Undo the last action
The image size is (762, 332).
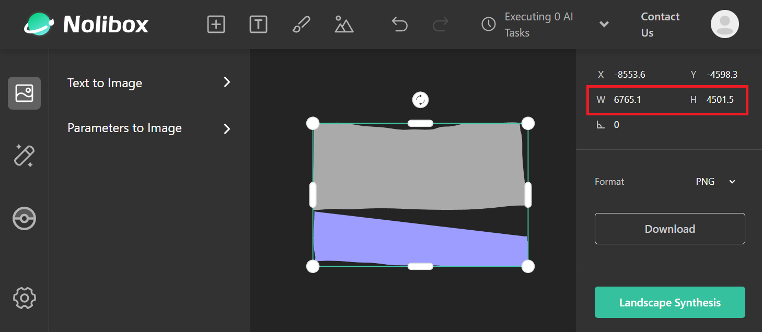point(400,25)
